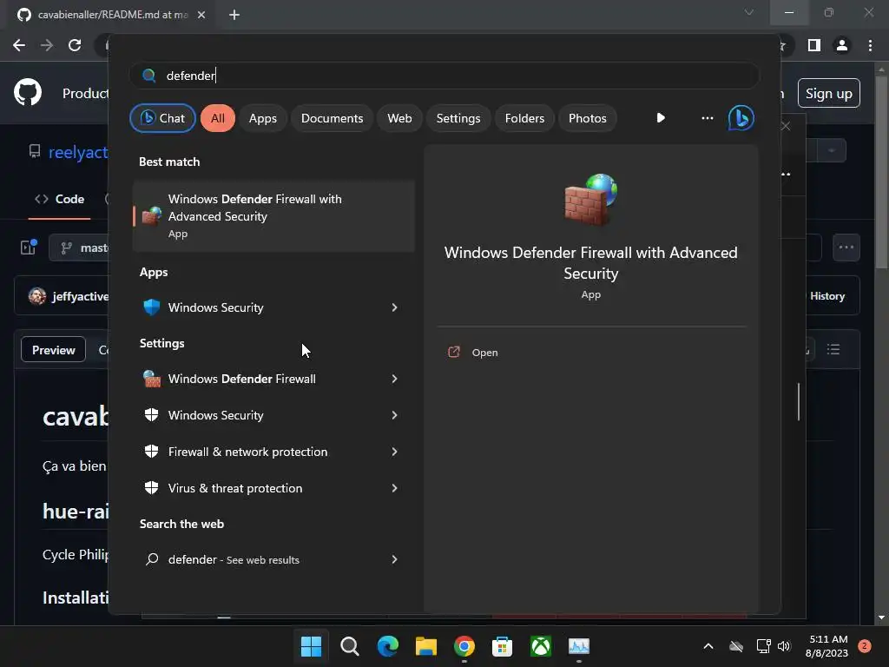The height and width of the screenshot is (667, 889).
Task: Open the Chrome tab search dropdown arrow
Action: 749,12
